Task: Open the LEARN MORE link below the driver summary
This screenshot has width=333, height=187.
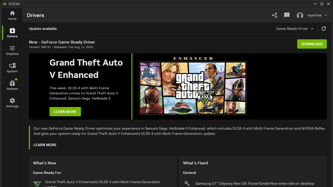Action: pyautogui.click(x=45, y=145)
